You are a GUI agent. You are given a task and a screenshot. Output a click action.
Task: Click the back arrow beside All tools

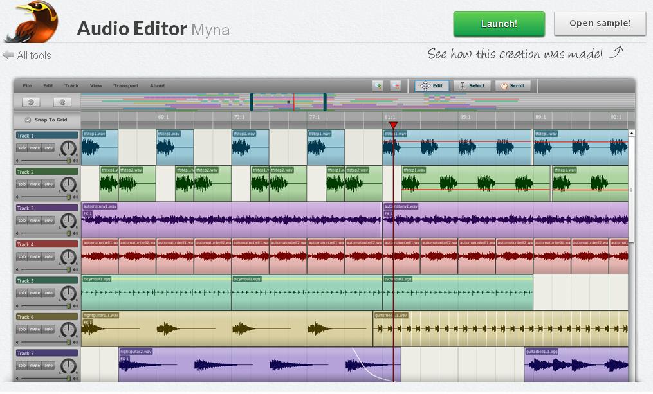pyautogui.click(x=7, y=56)
